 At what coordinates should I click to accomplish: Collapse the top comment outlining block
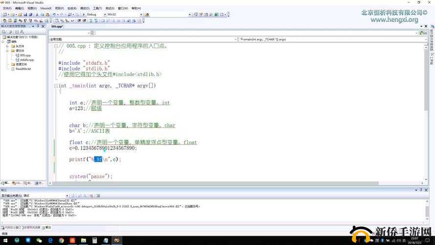pyautogui.click(x=56, y=46)
